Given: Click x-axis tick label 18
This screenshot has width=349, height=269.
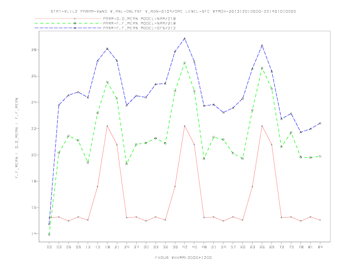Looking at the screenshot, I should tap(107, 247).
